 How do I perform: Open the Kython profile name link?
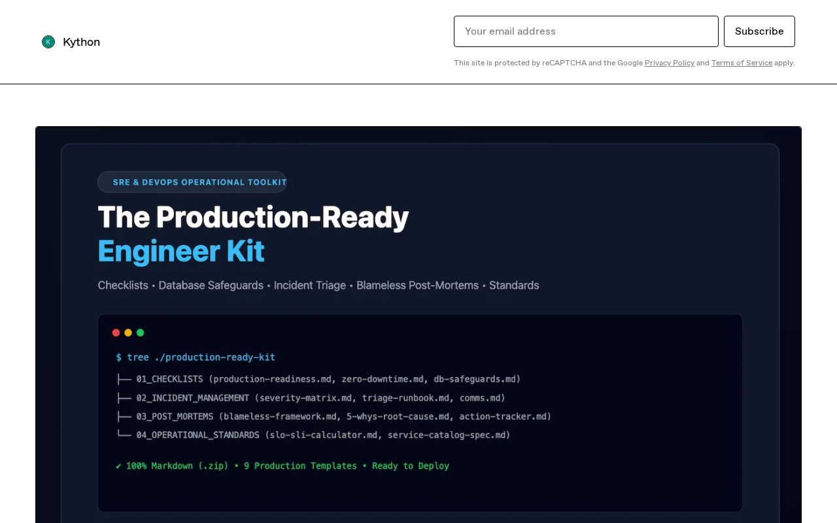81,42
